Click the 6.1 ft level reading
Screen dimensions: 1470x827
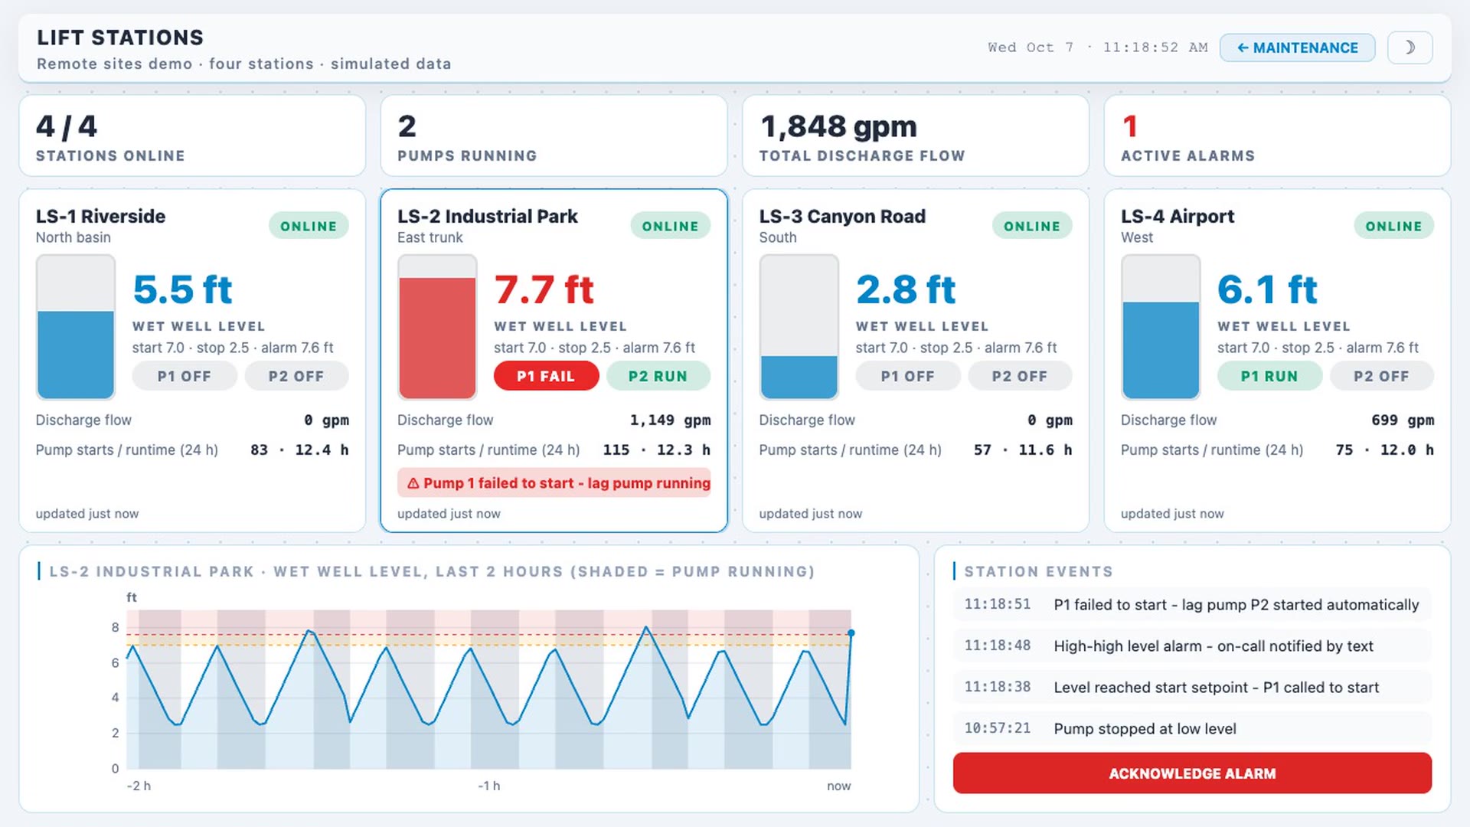click(1268, 289)
